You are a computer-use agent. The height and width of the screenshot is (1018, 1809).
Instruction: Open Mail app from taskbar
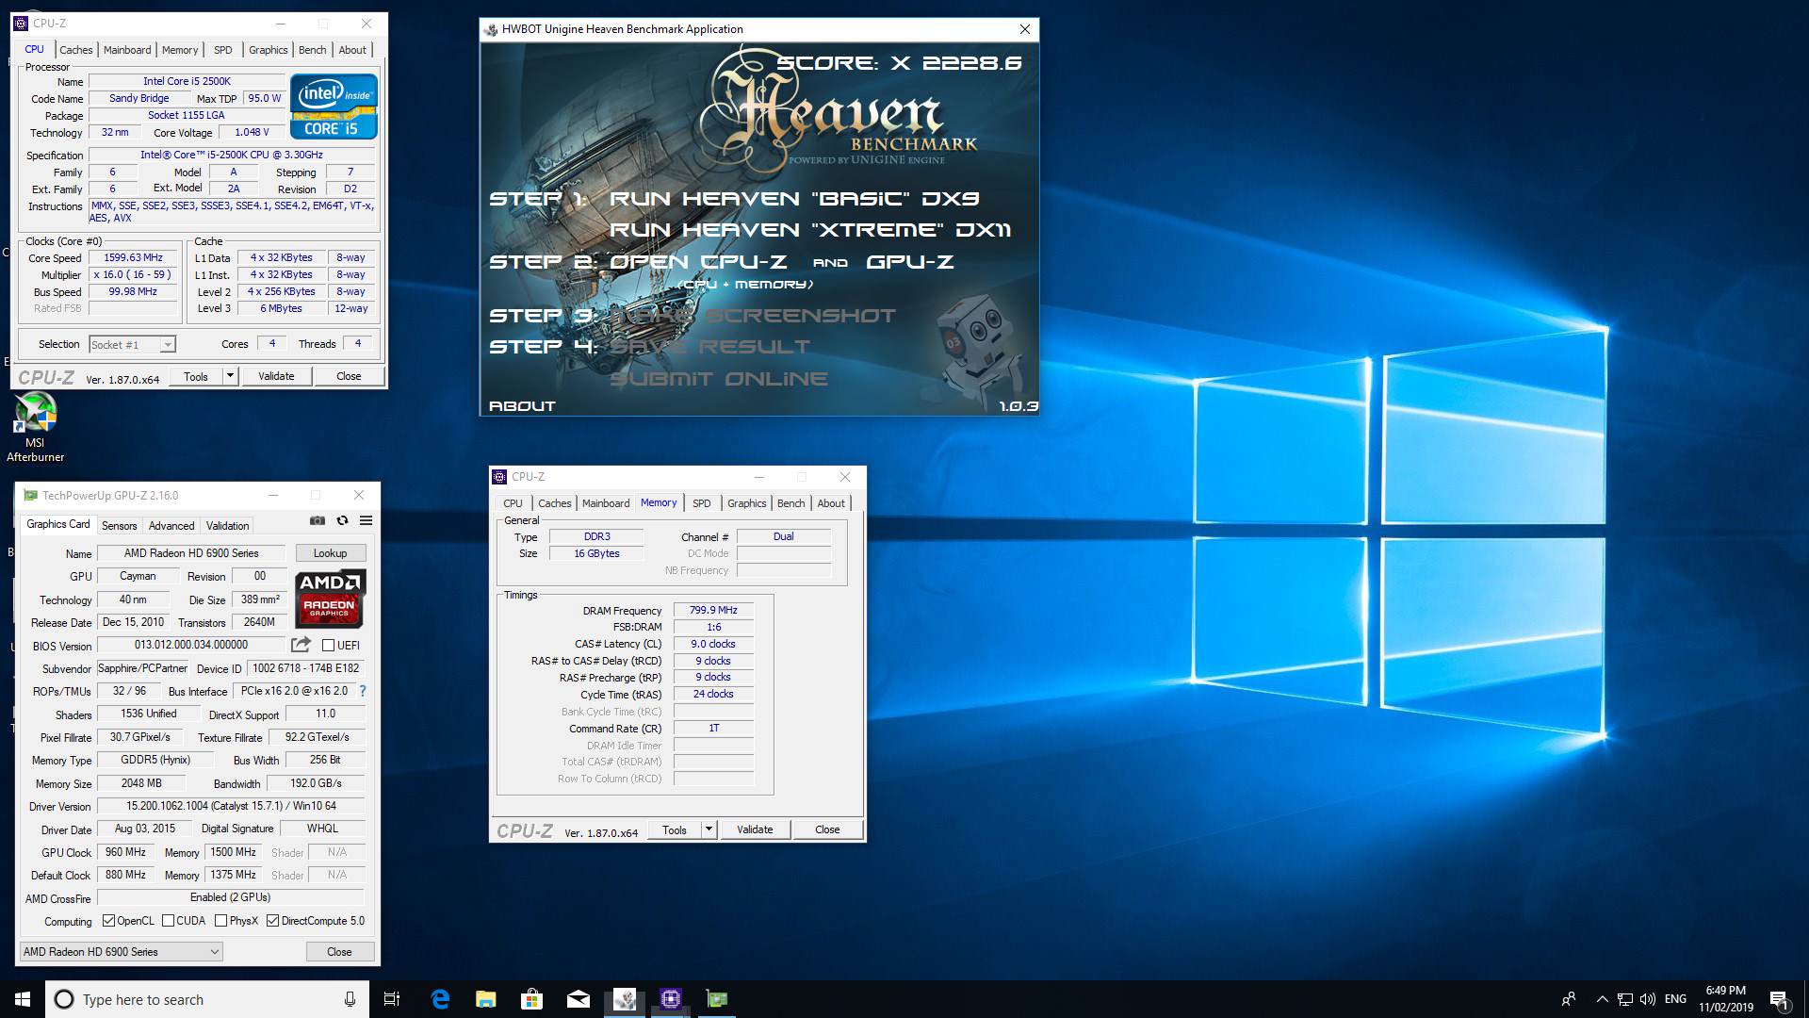coord(579,999)
